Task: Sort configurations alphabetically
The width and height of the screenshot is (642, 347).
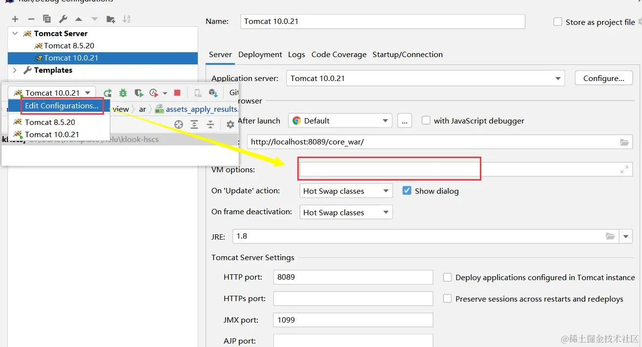Action: [126, 19]
